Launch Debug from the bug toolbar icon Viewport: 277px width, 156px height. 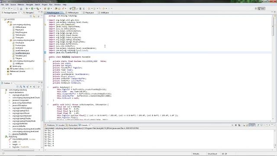coord(27,9)
